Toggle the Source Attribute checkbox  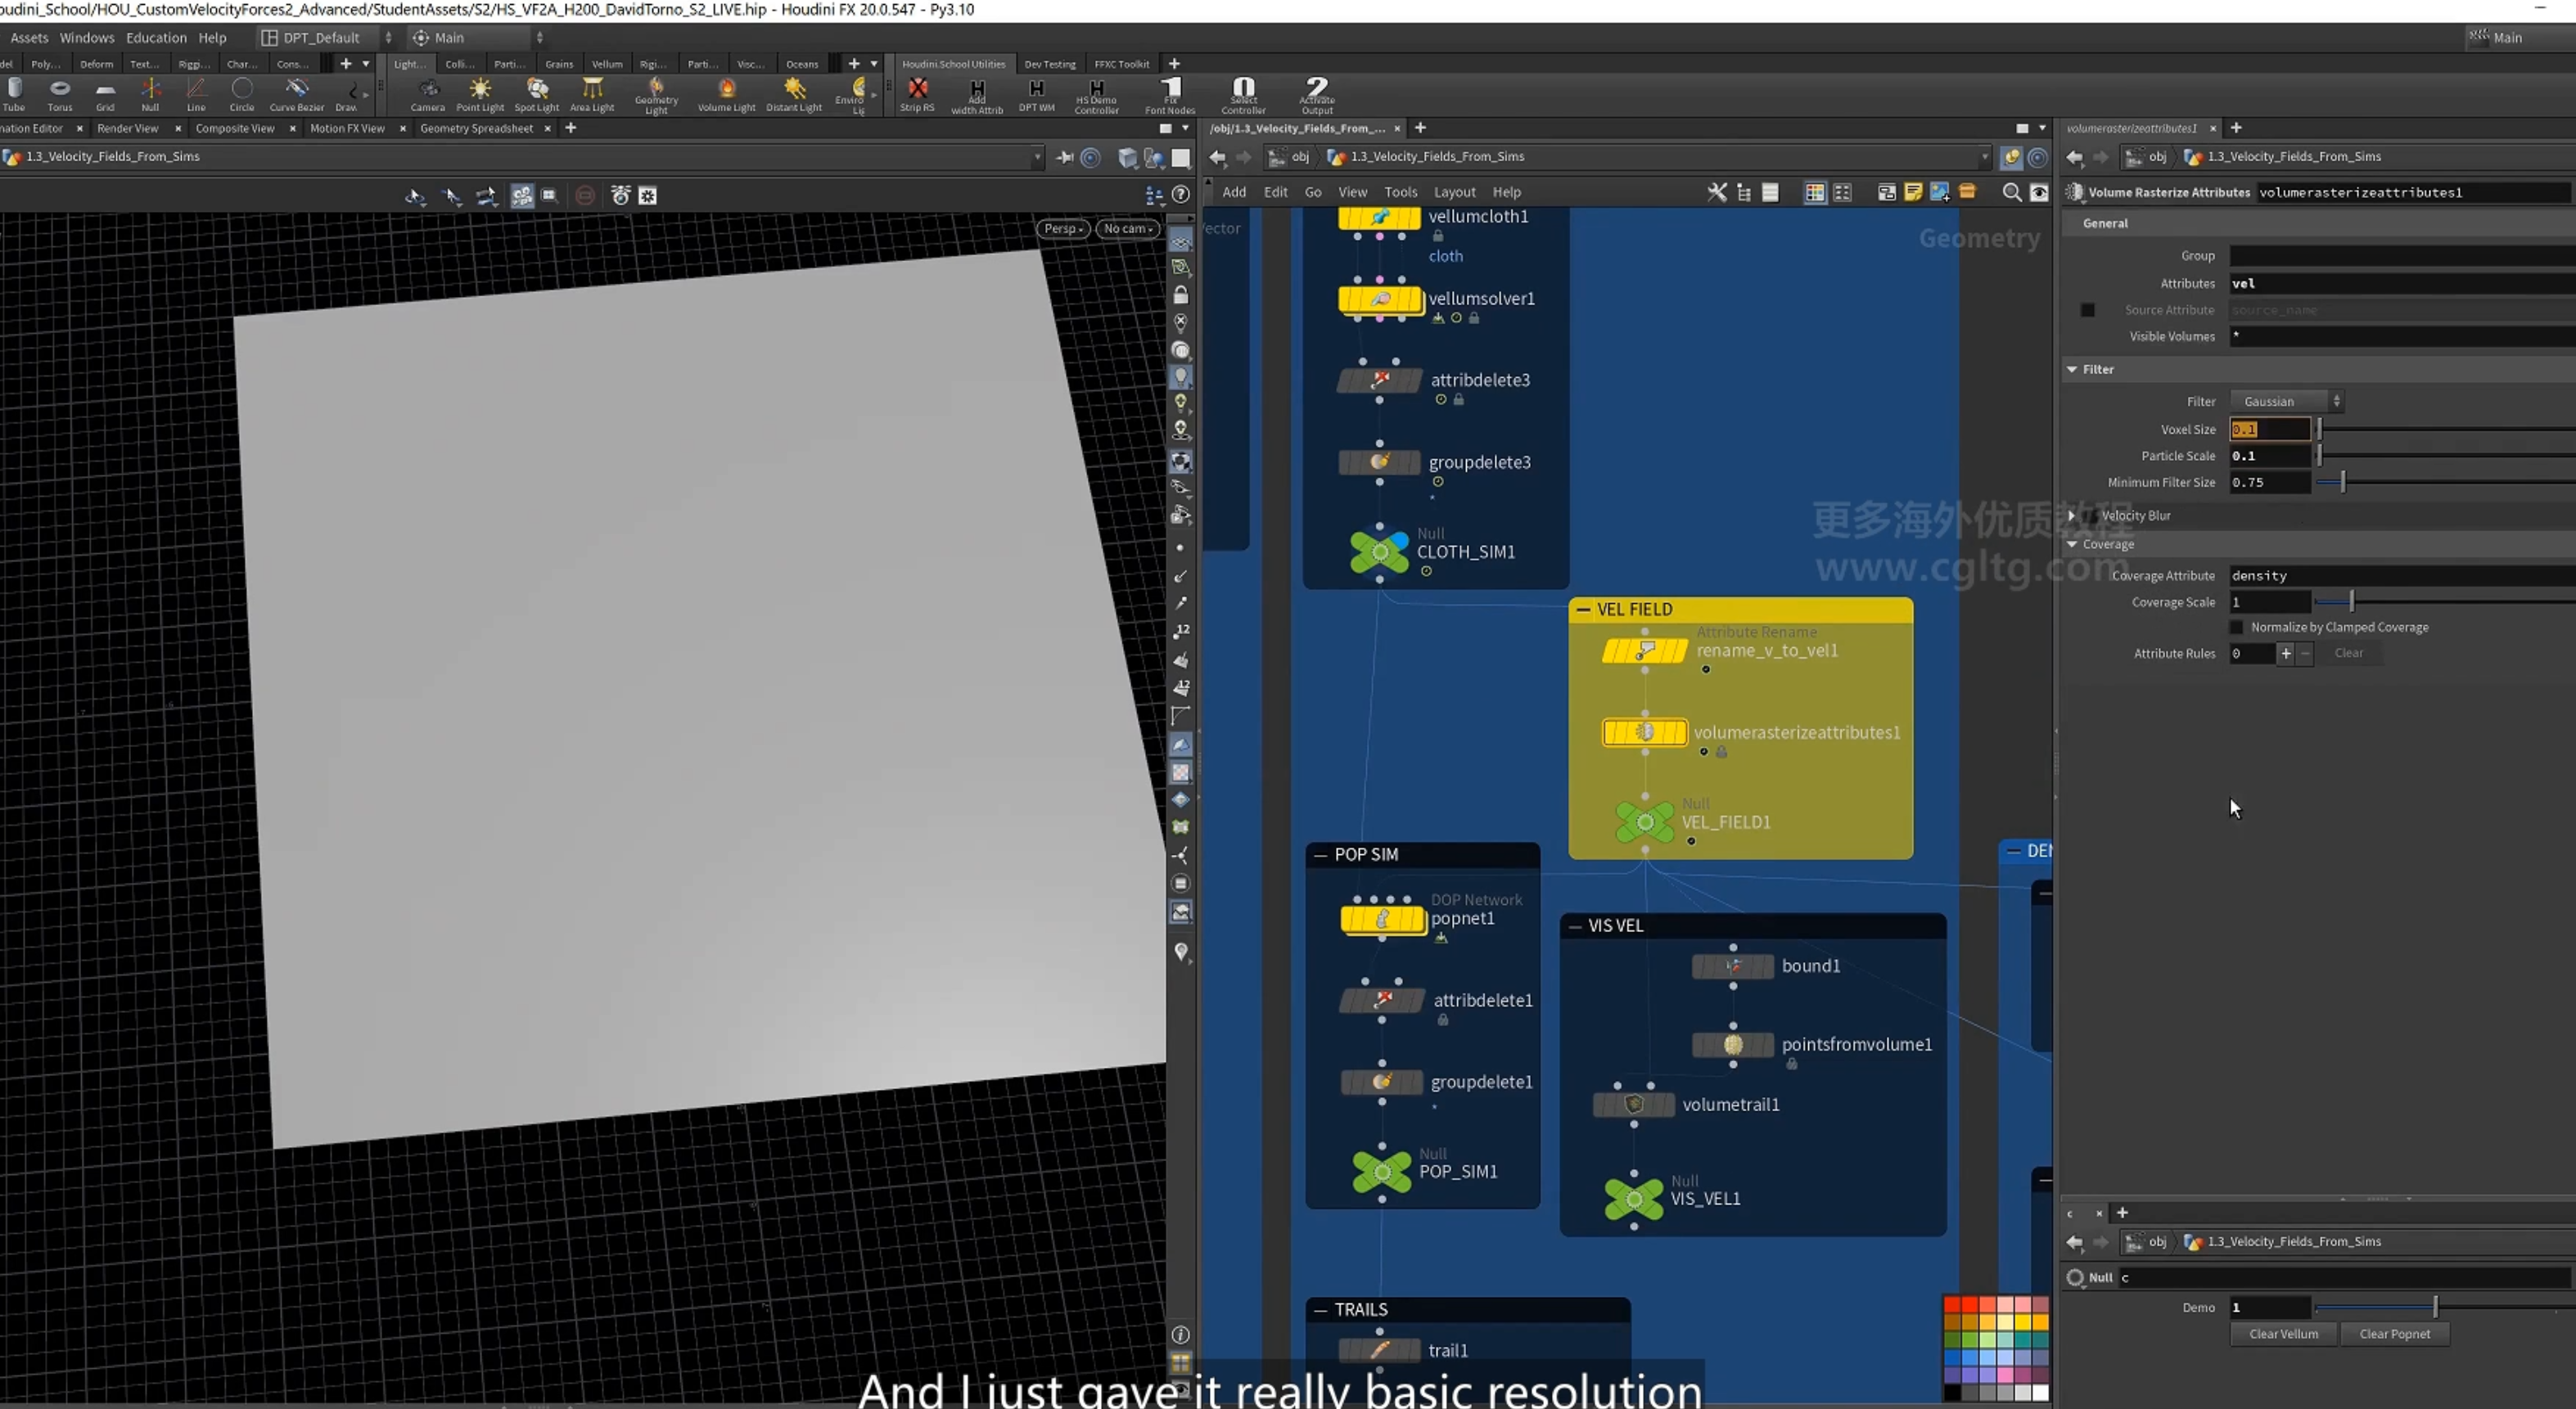point(2087,310)
